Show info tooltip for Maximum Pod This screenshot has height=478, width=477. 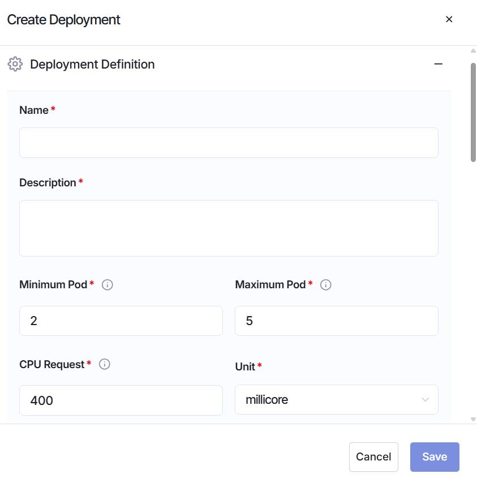click(x=325, y=285)
